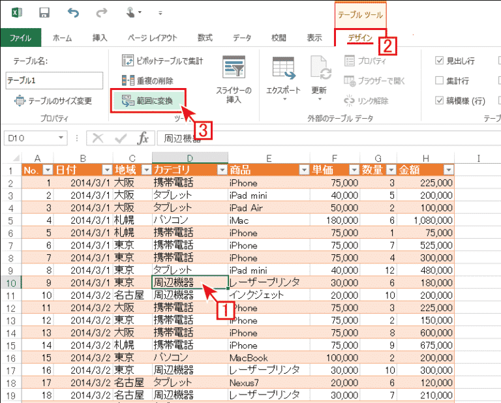Switch to the 挿入 tab
Viewport: 501px width, 403px height.
coord(100,38)
